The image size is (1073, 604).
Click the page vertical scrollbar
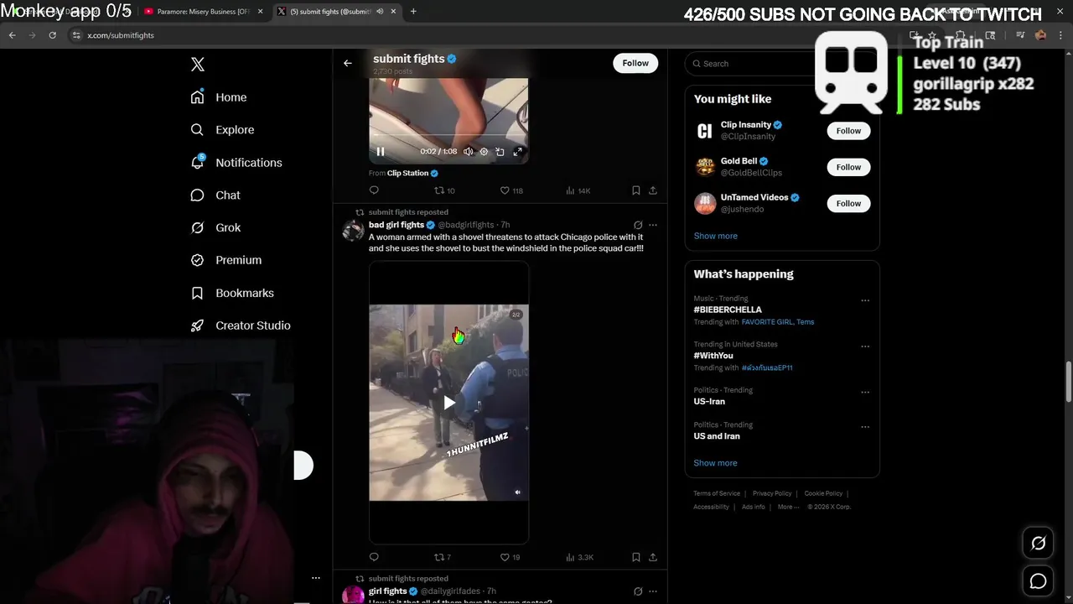click(x=1069, y=383)
